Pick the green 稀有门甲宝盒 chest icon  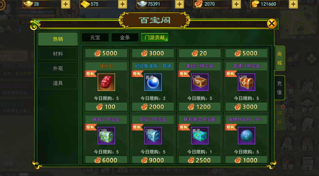pyautogui.click(x=106, y=136)
